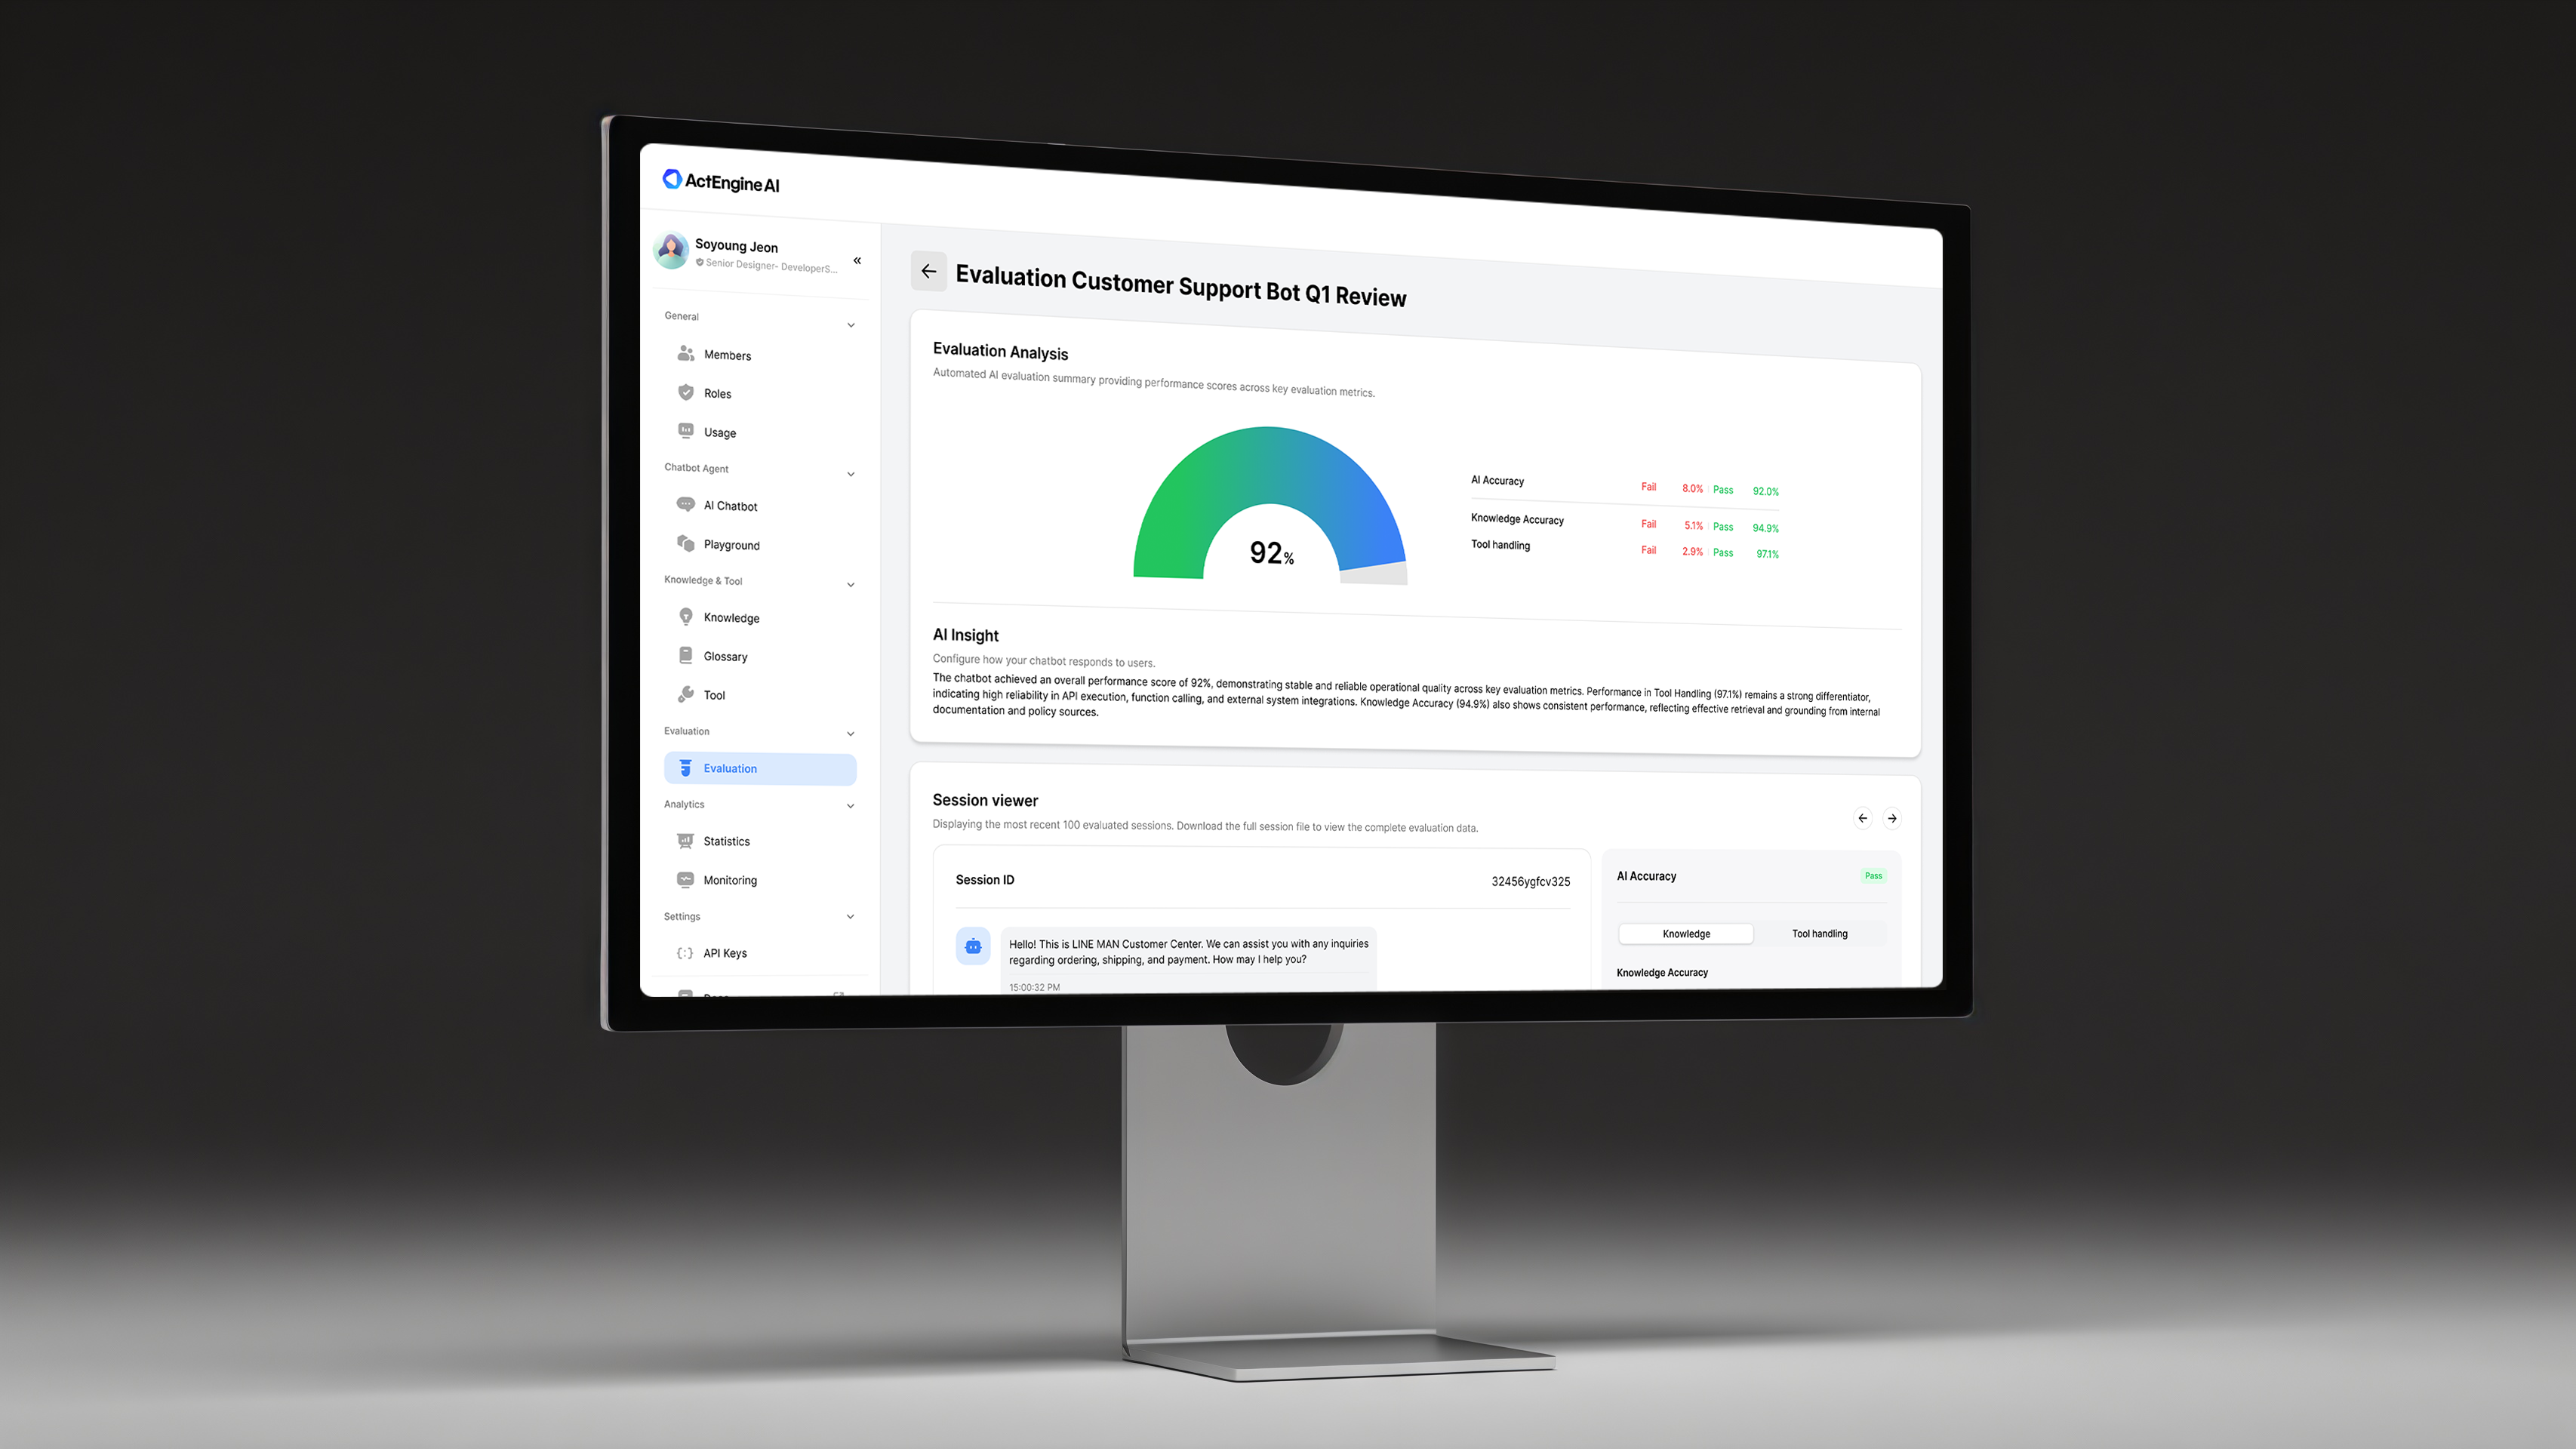Collapse the sidebar with double-chevron
This screenshot has height=1449, width=2576.
click(x=857, y=261)
